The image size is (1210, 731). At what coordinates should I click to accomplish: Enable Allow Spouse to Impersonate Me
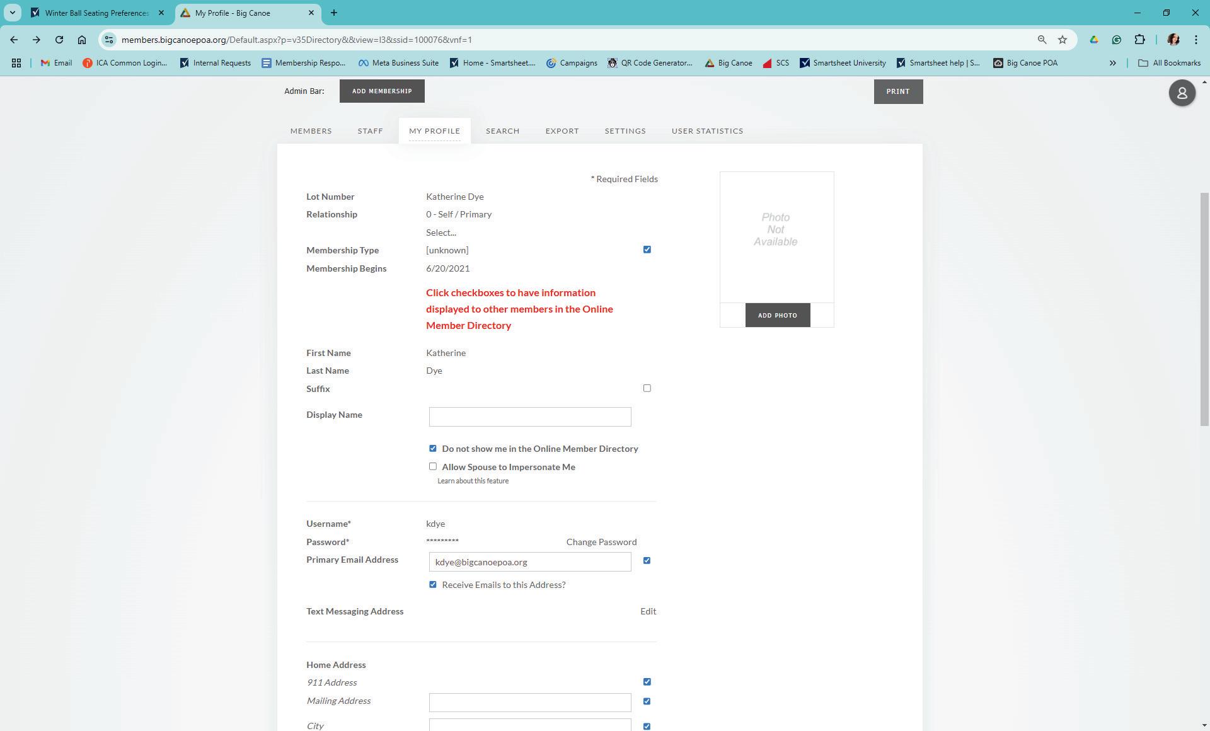click(433, 467)
